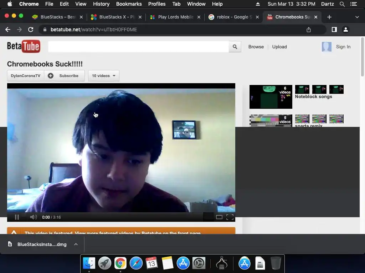Open the History menu
Image resolution: width=365 pixels, height=273 pixels.
tap(101, 4)
